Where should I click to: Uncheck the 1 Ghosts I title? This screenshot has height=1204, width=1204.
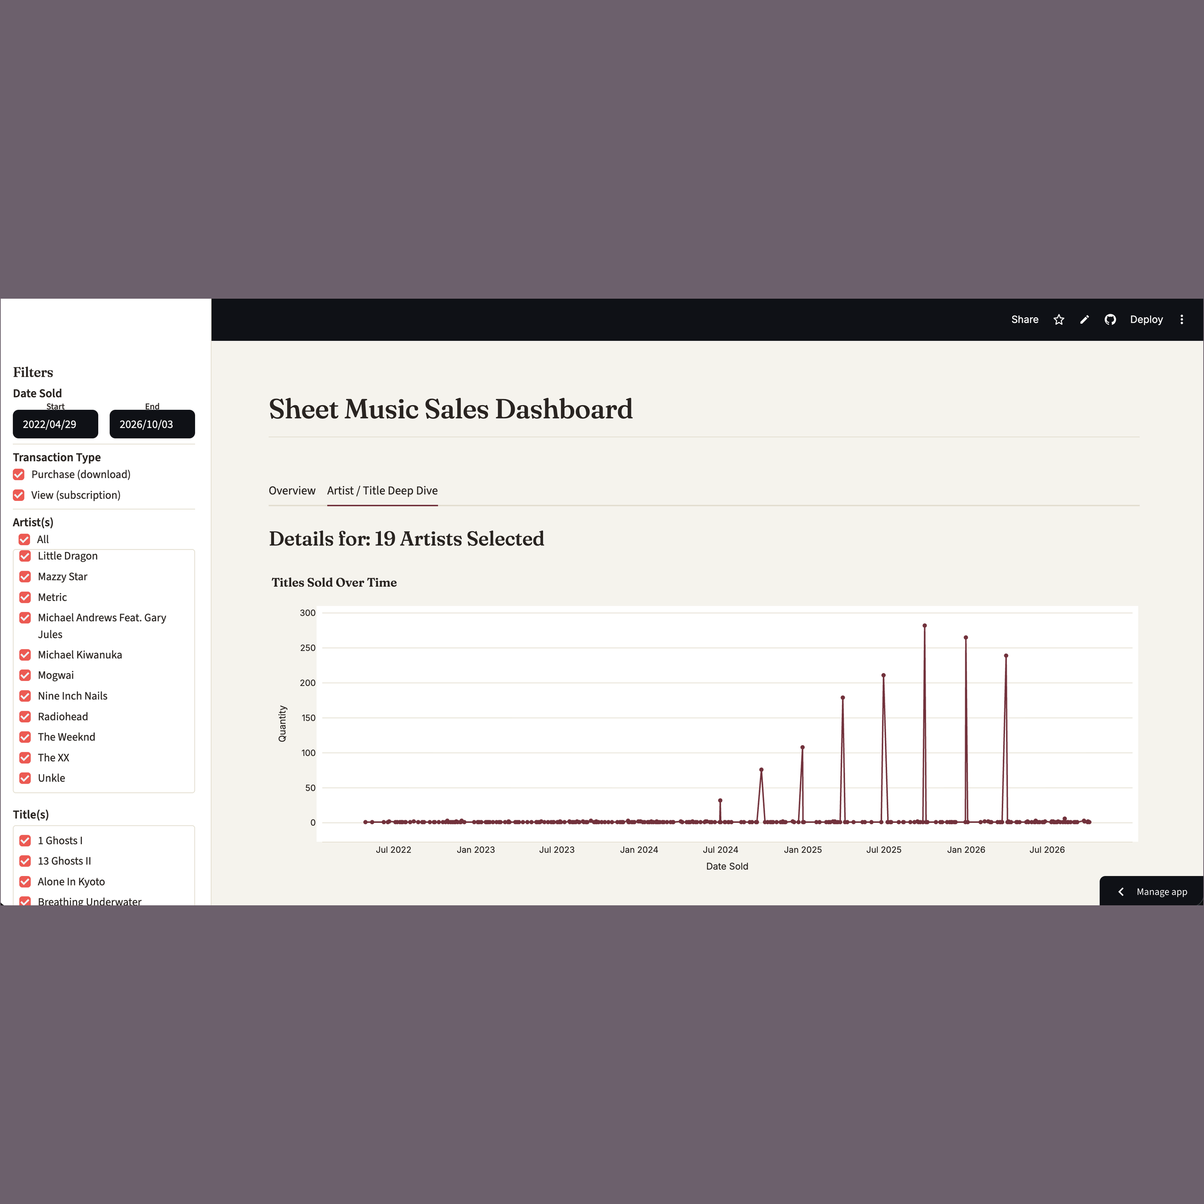pyautogui.click(x=25, y=841)
